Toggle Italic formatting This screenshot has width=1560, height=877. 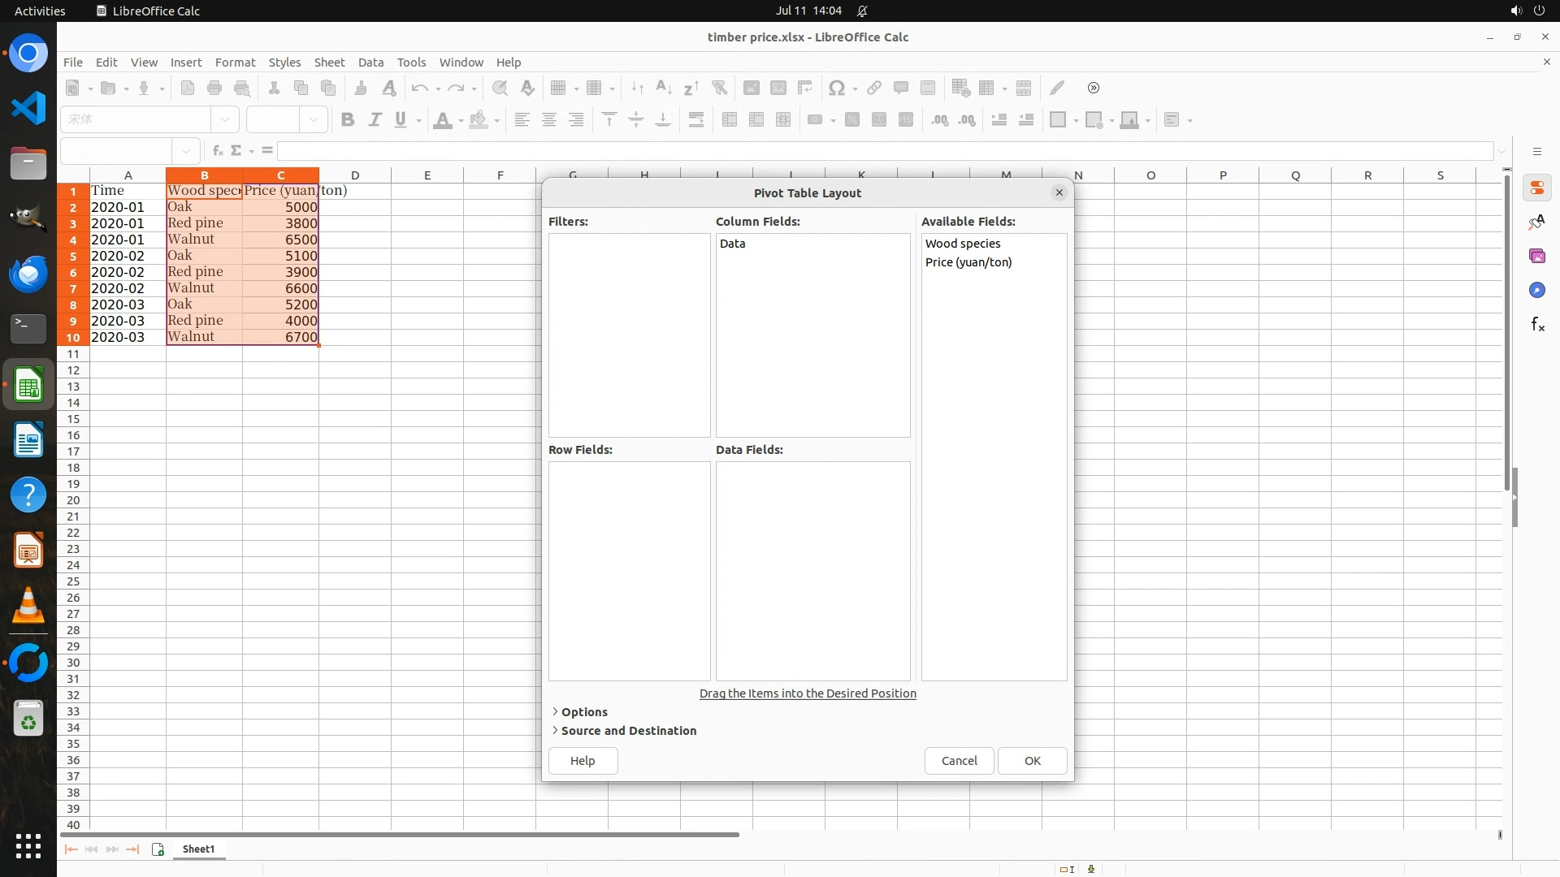375,120
